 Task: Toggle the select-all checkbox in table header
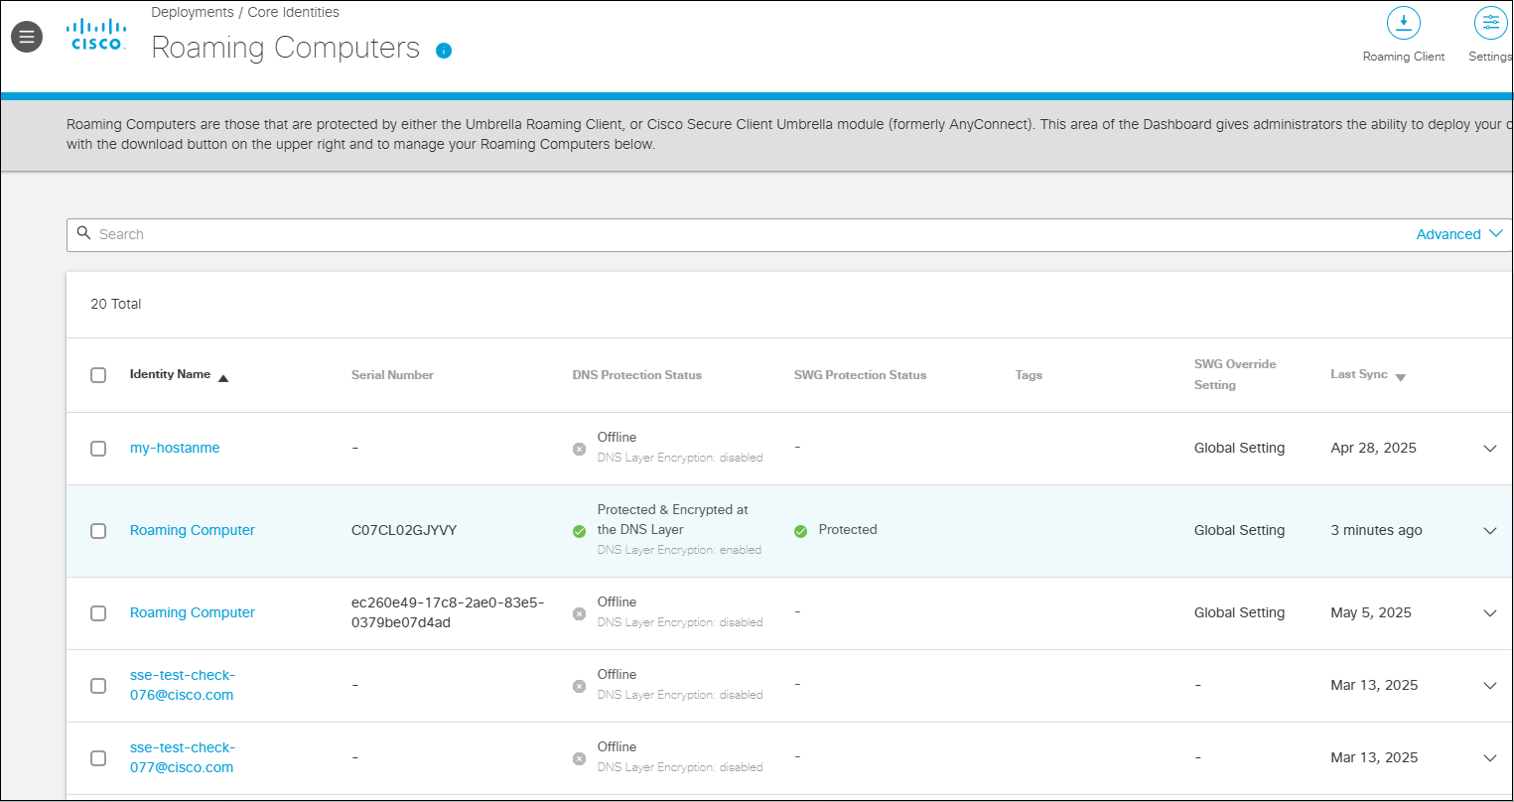tap(98, 375)
